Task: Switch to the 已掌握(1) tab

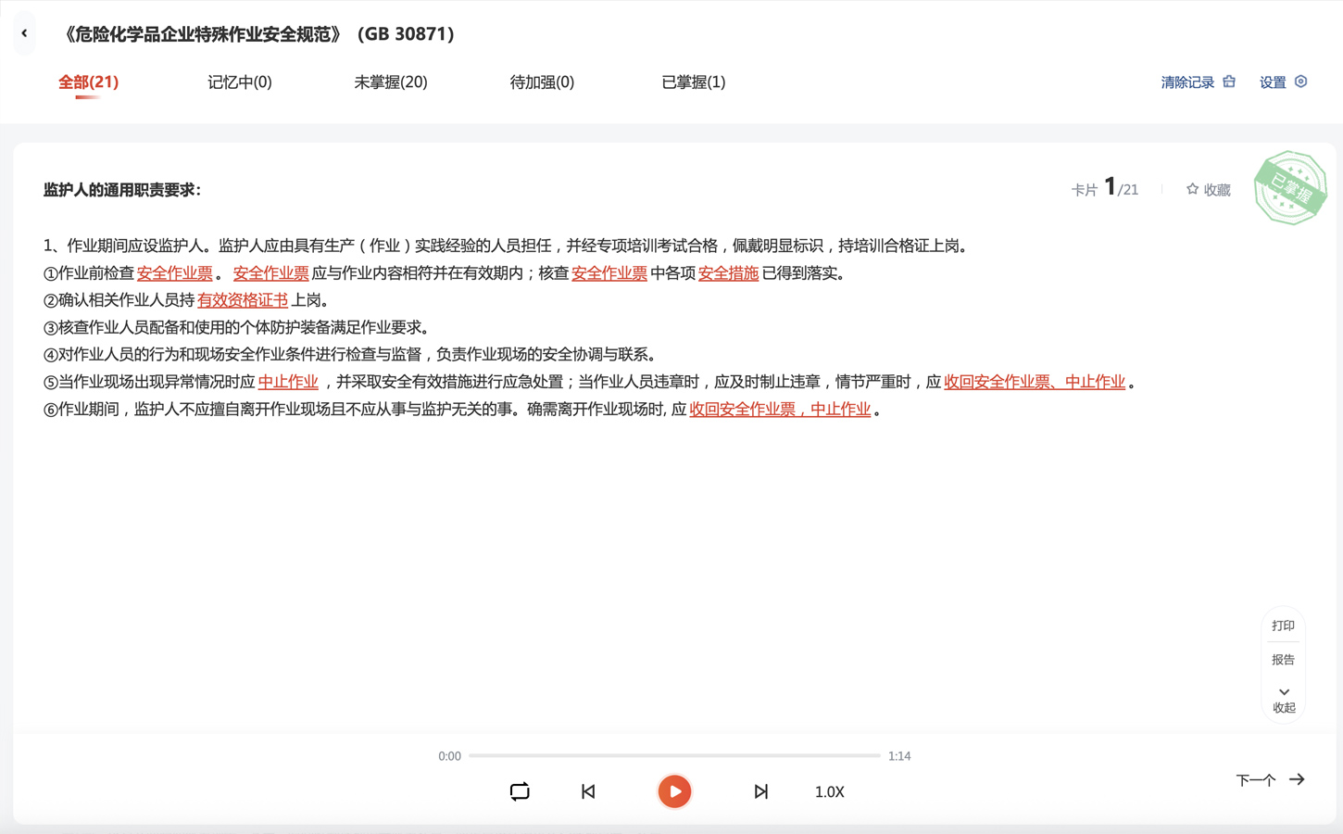Action: (693, 82)
